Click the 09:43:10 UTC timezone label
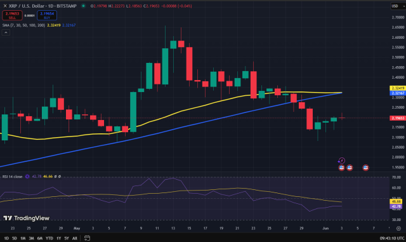The height and width of the screenshot is (242, 406). pos(392,238)
